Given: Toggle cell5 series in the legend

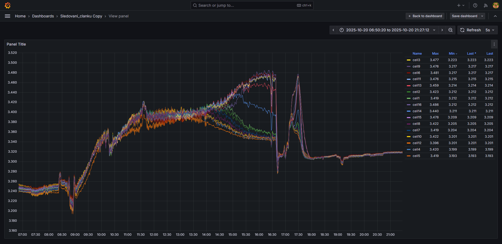Looking at the screenshot, I should coord(416,156).
